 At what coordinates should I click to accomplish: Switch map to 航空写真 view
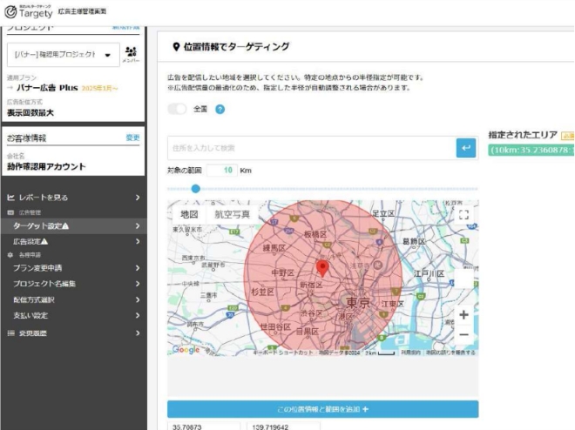click(232, 214)
